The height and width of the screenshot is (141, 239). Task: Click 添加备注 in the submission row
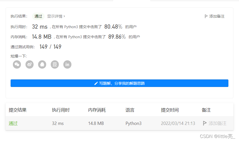pyautogui.click(x=217, y=123)
